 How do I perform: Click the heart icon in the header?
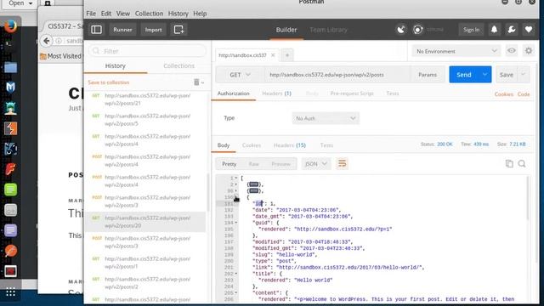529,30
